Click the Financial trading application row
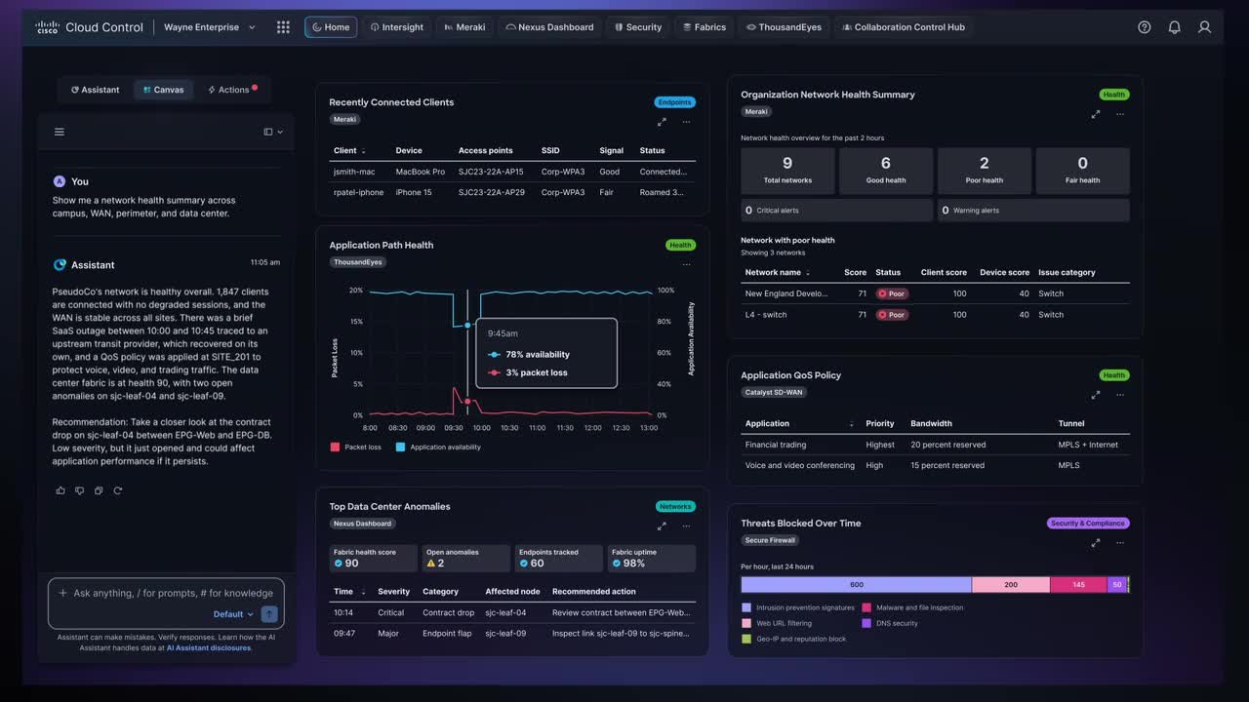Screen dimensions: 1249x702 point(935,445)
